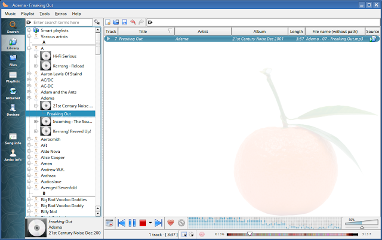The height and width of the screenshot is (240, 382).
Task: Sort playlist by Length column
Action: tap(296, 32)
